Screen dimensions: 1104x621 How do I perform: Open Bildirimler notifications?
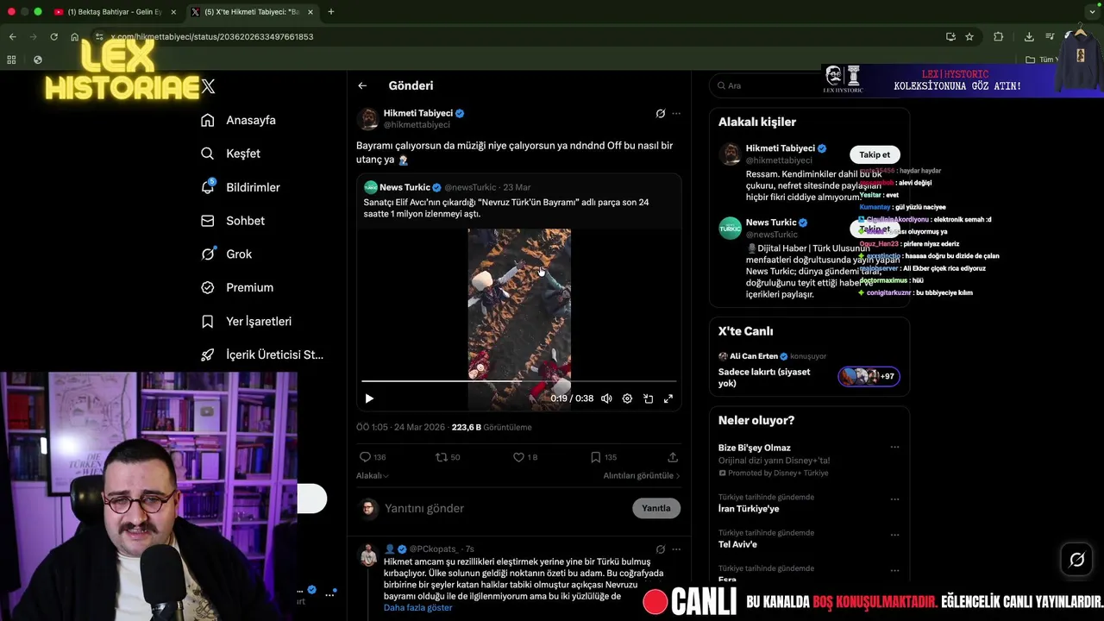pos(241,187)
